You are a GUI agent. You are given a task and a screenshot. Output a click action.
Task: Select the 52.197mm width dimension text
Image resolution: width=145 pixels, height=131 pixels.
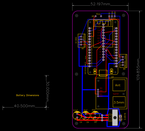[100, 4]
